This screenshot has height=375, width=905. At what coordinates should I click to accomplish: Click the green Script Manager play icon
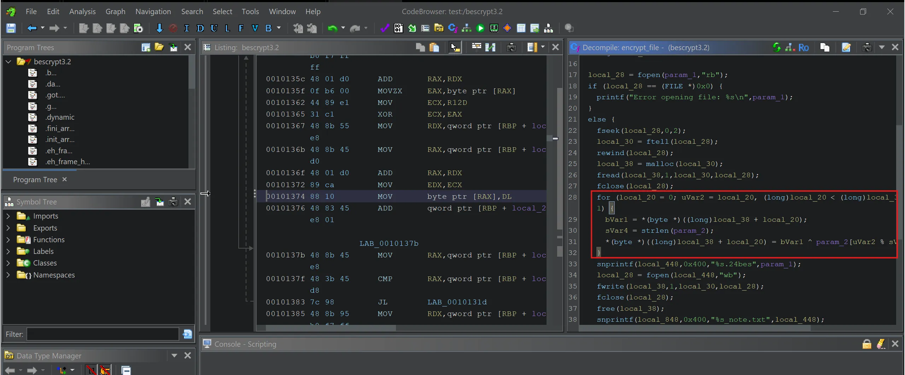(x=480, y=28)
